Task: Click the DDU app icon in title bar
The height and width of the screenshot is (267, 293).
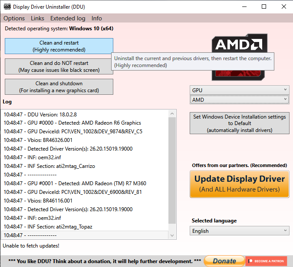Action: (x=7, y=7)
